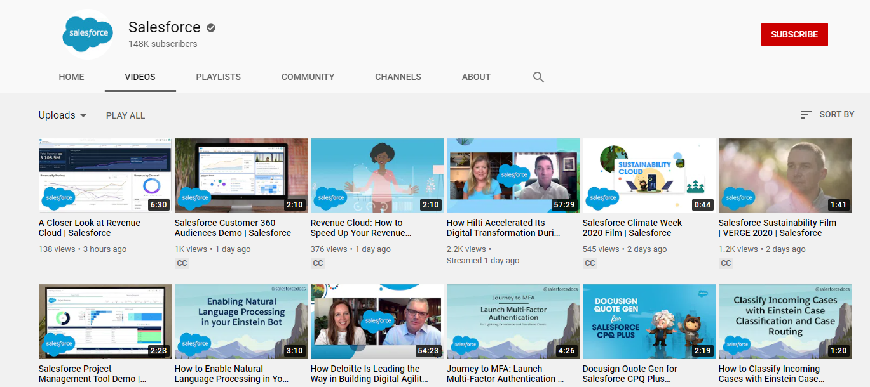
Task: Open the Salesforce channel name title
Action: point(164,27)
